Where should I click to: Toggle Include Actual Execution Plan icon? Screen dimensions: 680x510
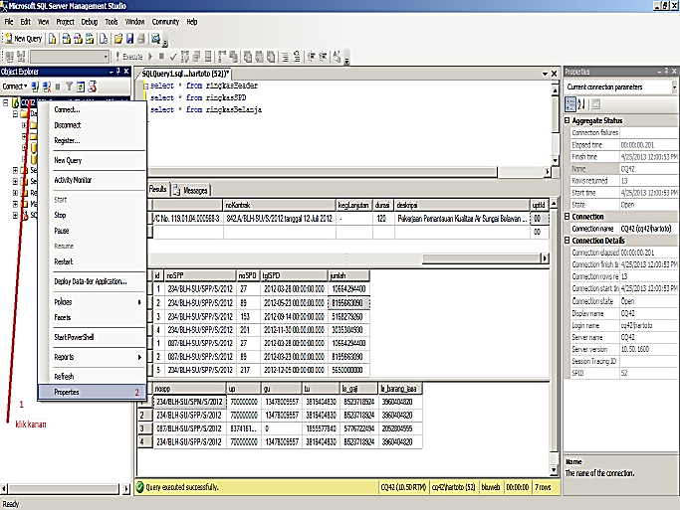pyautogui.click(x=222, y=57)
